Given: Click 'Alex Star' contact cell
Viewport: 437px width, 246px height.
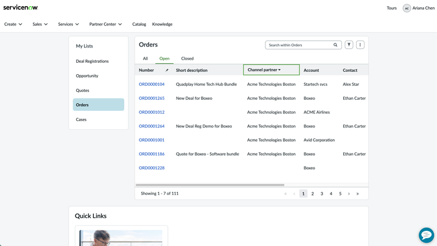Looking at the screenshot, I should coord(351,84).
